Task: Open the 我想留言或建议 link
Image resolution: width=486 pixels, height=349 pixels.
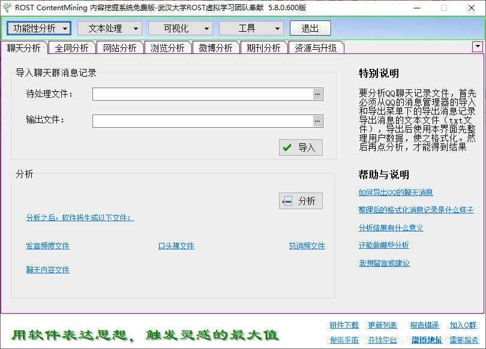Action: click(385, 263)
